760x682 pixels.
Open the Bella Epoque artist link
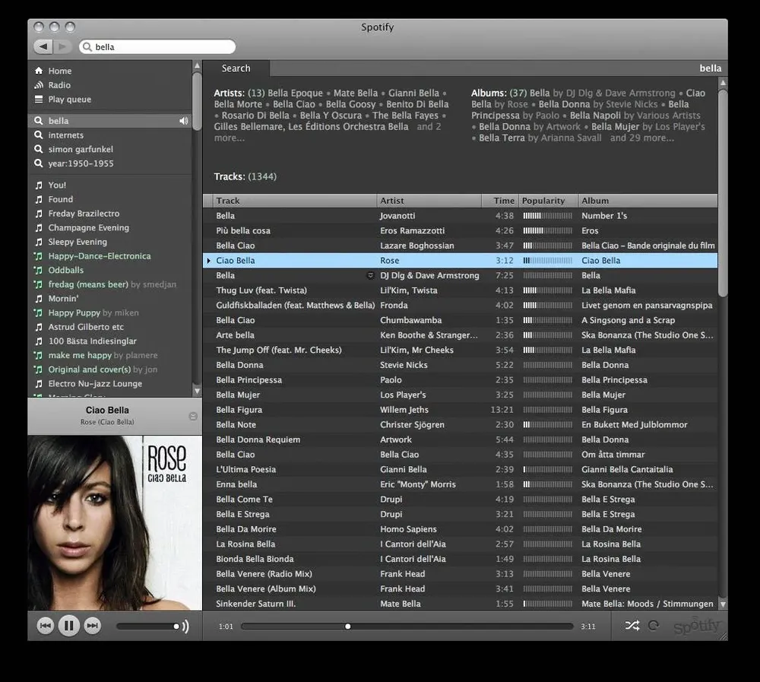(296, 94)
